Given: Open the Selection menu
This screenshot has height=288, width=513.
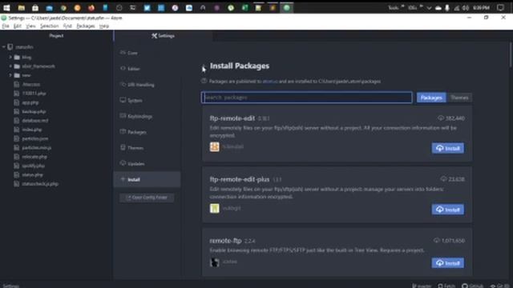Looking at the screenshot, I should click(x=49, y=26).
